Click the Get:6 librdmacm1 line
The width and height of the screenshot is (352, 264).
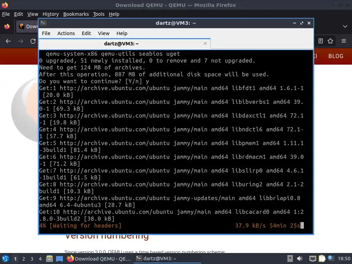171,160
